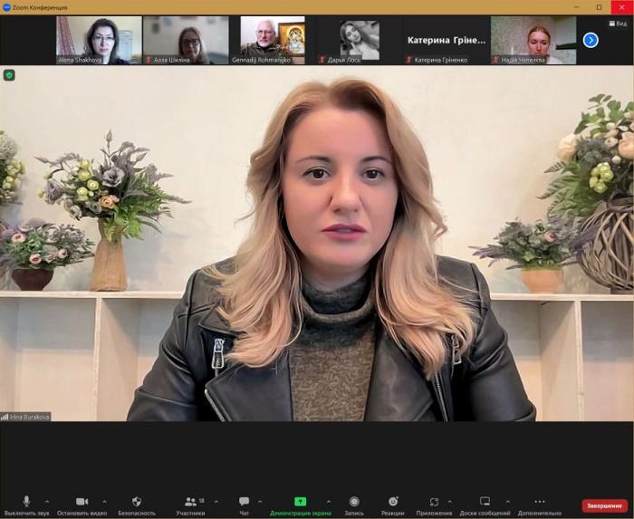The height and width of the screenshot is (519, 634).
Task: Stop camera using Остановить видео
Action: [x=82, y=503]
